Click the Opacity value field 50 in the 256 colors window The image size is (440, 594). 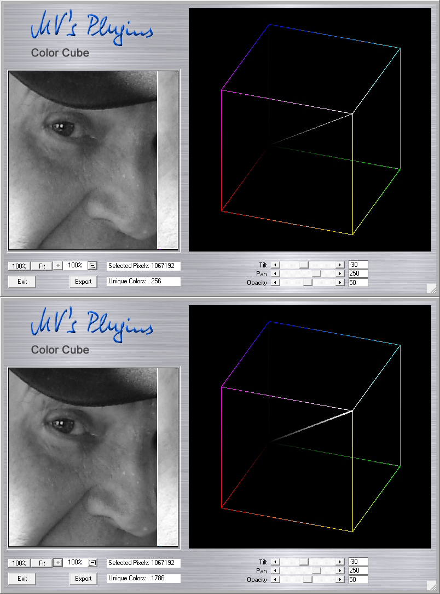(358, 283)
